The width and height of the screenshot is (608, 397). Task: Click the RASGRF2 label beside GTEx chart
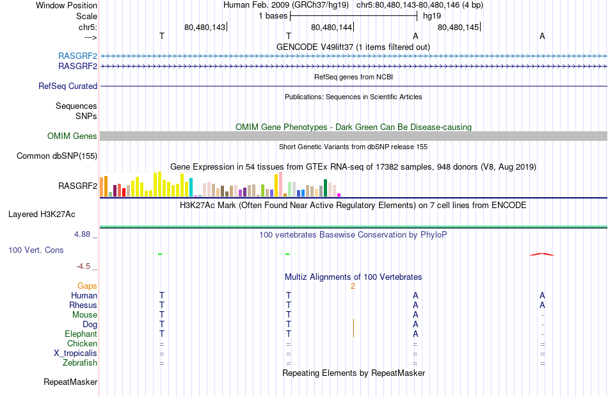[77, 186]
